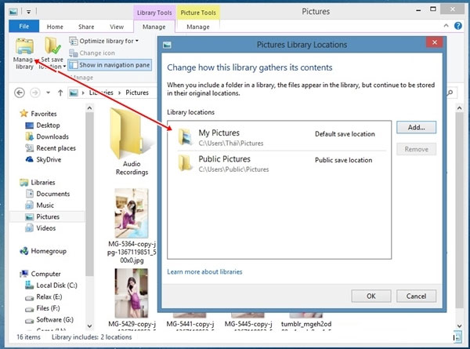The image size is (470, 349).
Task: Open Local Disk (C:)
Action: point(51,285)
